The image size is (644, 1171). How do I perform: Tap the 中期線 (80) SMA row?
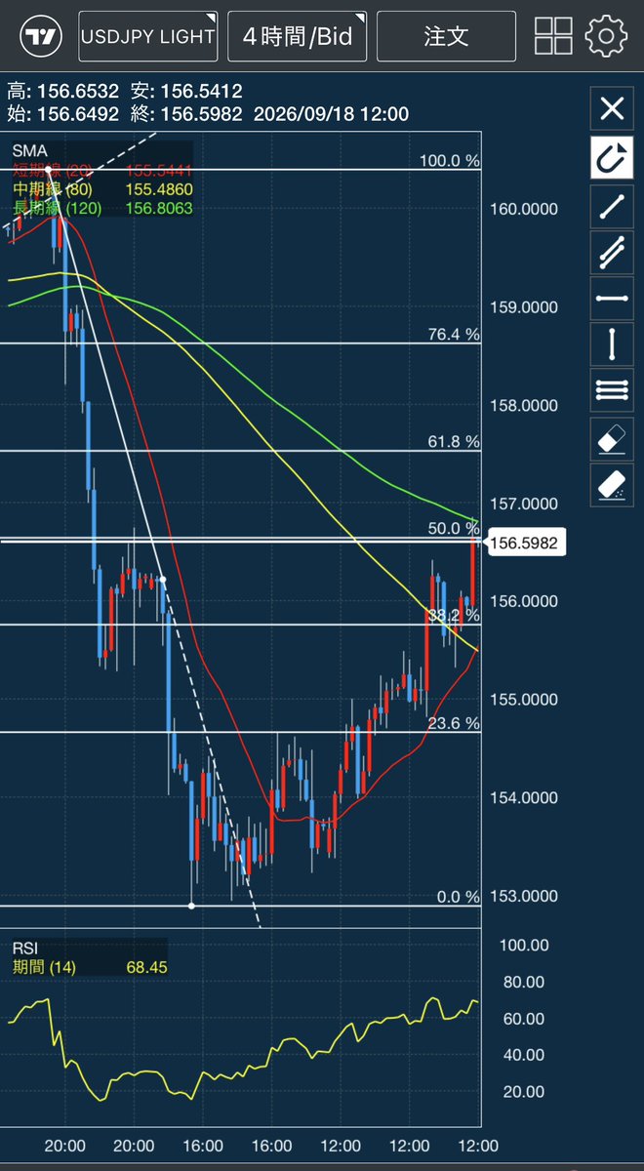pos(101,188)
